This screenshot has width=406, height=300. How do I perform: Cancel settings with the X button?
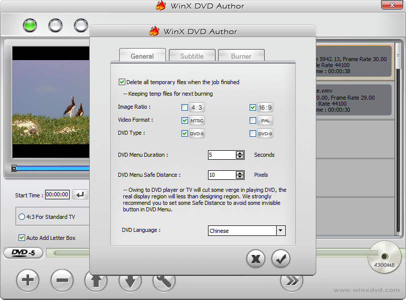[x=256, y=259]
